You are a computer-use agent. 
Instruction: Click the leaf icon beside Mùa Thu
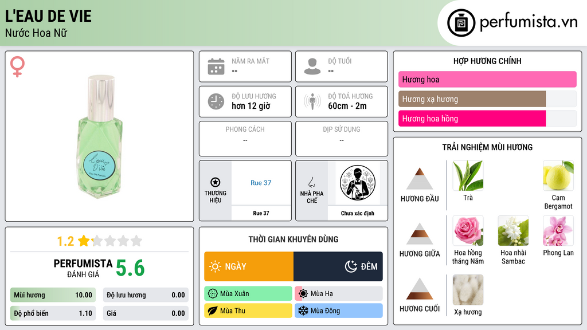(213, 311)
